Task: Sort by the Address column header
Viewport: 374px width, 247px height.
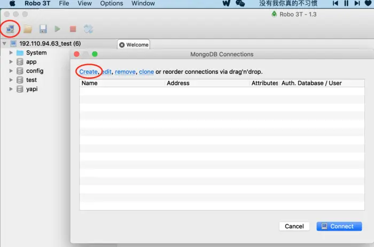Action: [207, 83]
